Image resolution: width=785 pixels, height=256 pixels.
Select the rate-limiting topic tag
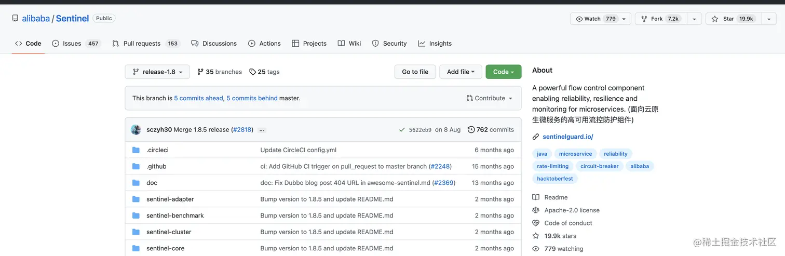552,166
